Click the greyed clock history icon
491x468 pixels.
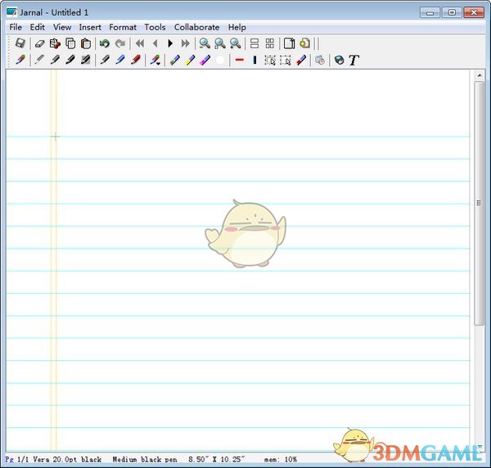click(320, 60)
